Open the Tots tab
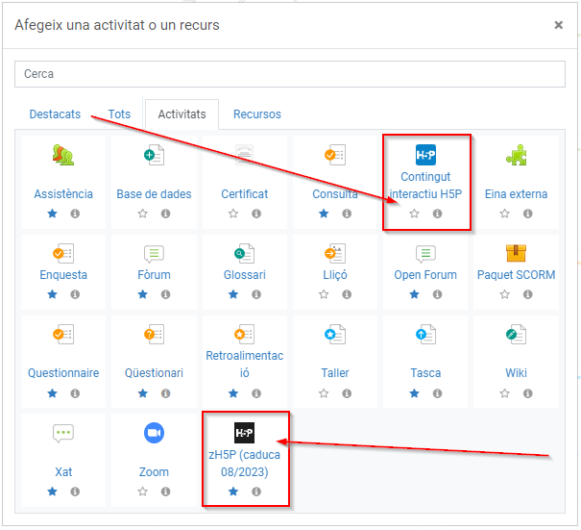 119,114
